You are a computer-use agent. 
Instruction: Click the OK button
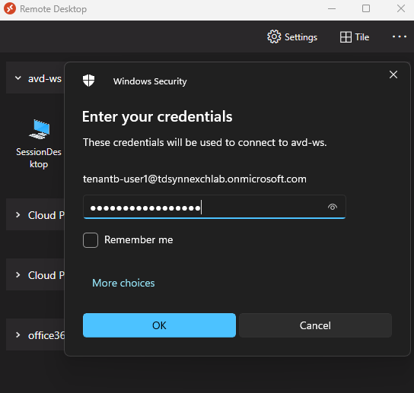[159, 325]
